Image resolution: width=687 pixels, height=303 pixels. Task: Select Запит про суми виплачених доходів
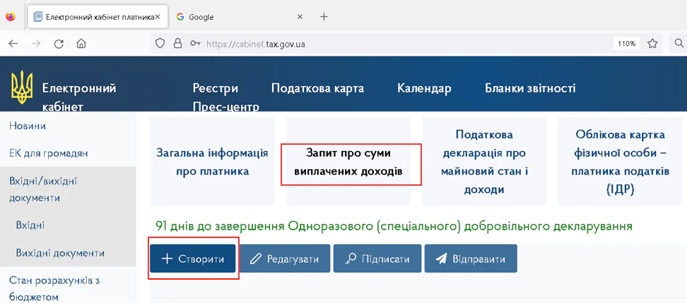pyautogui.click(x=351, y=162)
